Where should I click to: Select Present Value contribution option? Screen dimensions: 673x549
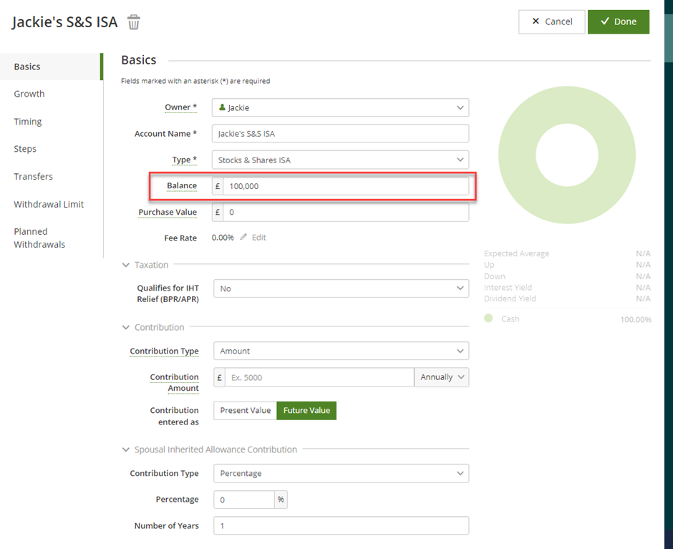coord(245,410)
